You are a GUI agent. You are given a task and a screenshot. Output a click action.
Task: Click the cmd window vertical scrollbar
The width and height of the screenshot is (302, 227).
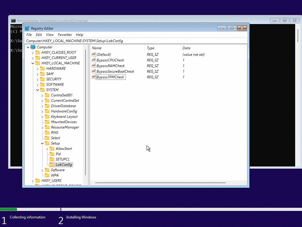click(x=298, y=36)
